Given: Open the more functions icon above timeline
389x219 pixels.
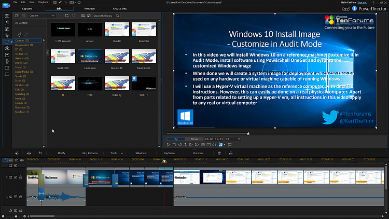Looking at the screenshot, I should tap(231, 153).
